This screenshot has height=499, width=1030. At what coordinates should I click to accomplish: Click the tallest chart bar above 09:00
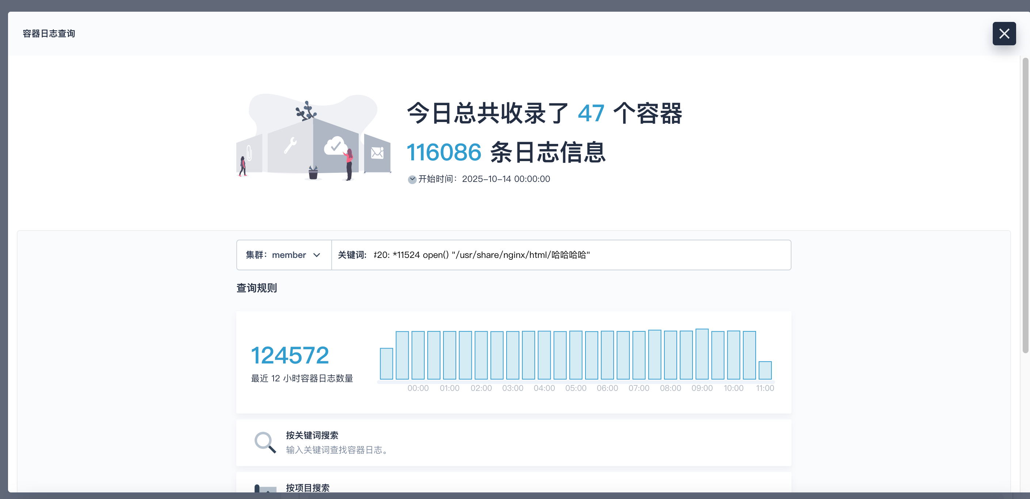click(702, 354)
